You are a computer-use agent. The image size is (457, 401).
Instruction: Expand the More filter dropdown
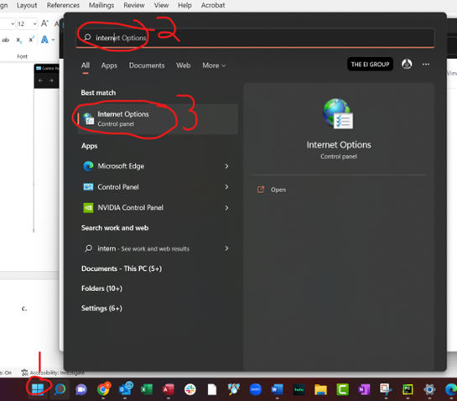tap(214, 65)
